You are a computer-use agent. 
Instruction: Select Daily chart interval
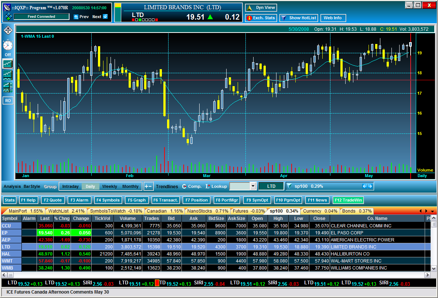point(90,186)
